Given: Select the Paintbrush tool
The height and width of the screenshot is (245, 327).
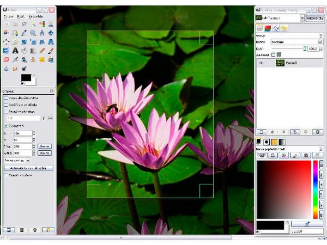Looking at the screenshot, I should tap(51, 51).
